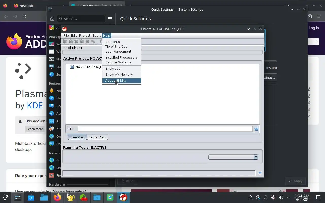Open Search magnifier icon in settings sidebar
Image resolution: width=325 pixels, height=203 pixels.
point(52,74)
